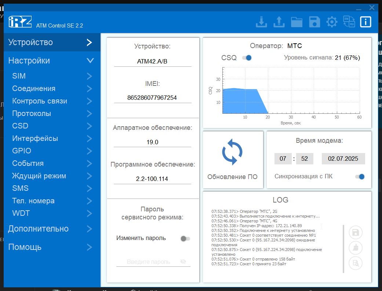Select GPIO in the settings menu

(52, 151)
